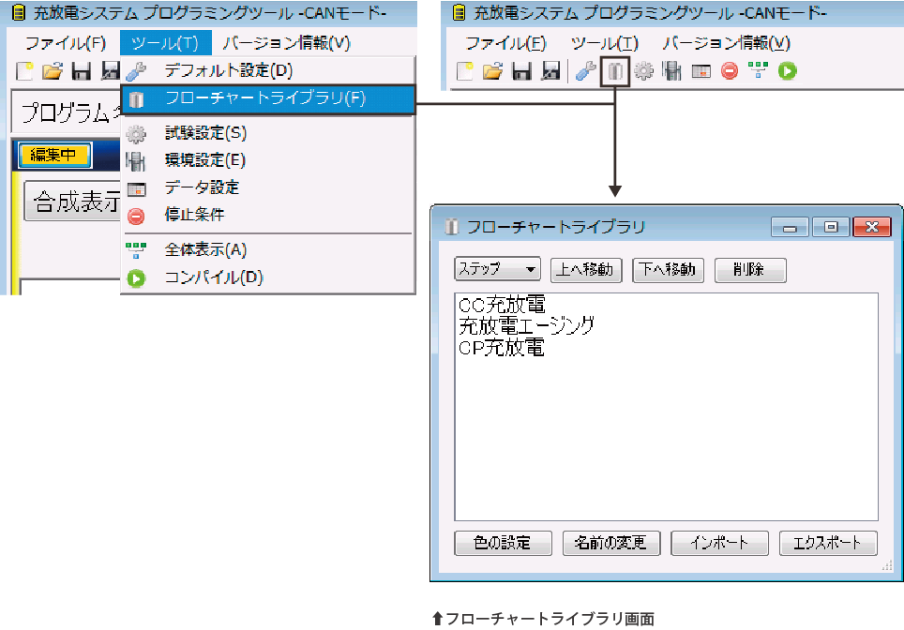The image size is (904, 630).
Task: Open ツール(T) menu in left window
Action: tap(165, 43)
